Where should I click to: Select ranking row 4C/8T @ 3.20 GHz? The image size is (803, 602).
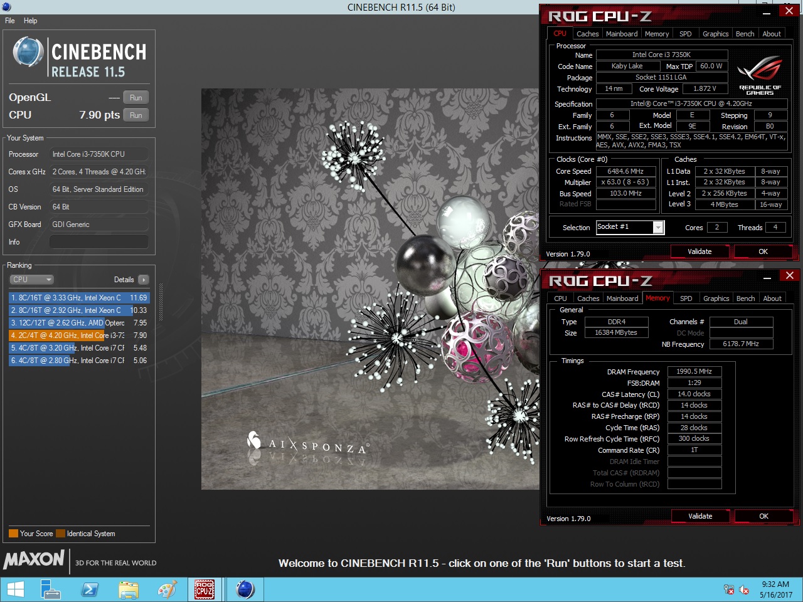(x=79, y=348)
